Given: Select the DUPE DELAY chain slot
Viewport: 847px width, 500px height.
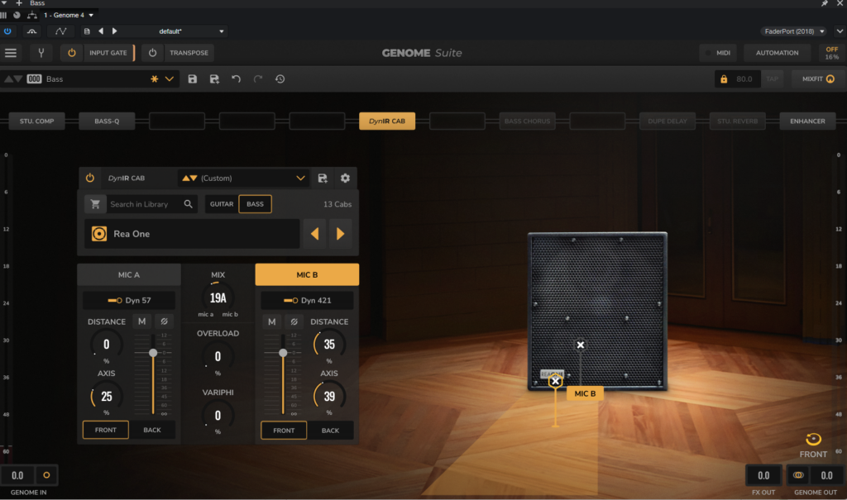Looking at the screenshot, I should [x=668, y=121].
